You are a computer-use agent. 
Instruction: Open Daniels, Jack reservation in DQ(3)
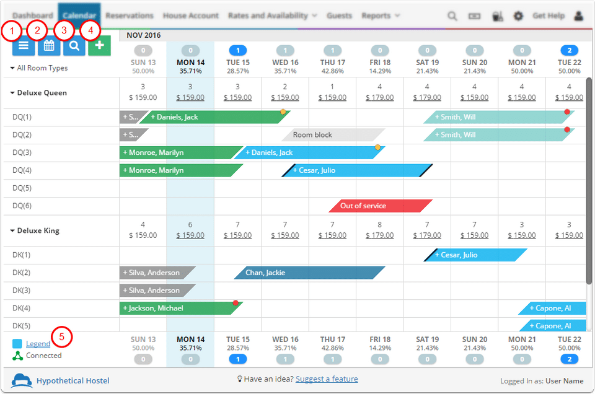[309, 152]
